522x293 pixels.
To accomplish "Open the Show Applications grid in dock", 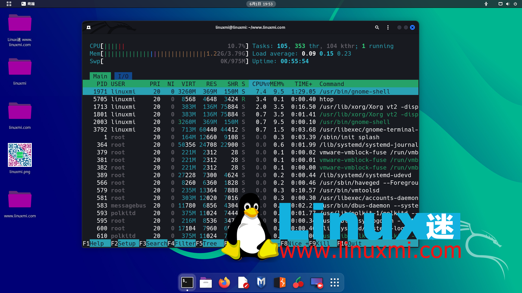I will 335,282.
